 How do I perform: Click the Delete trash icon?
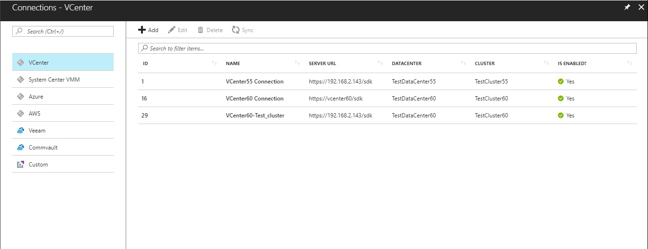tap(200, 30)
